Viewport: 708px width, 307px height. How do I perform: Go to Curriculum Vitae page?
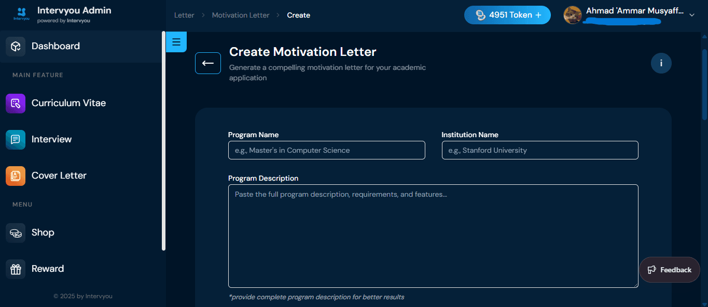[81, 103]
